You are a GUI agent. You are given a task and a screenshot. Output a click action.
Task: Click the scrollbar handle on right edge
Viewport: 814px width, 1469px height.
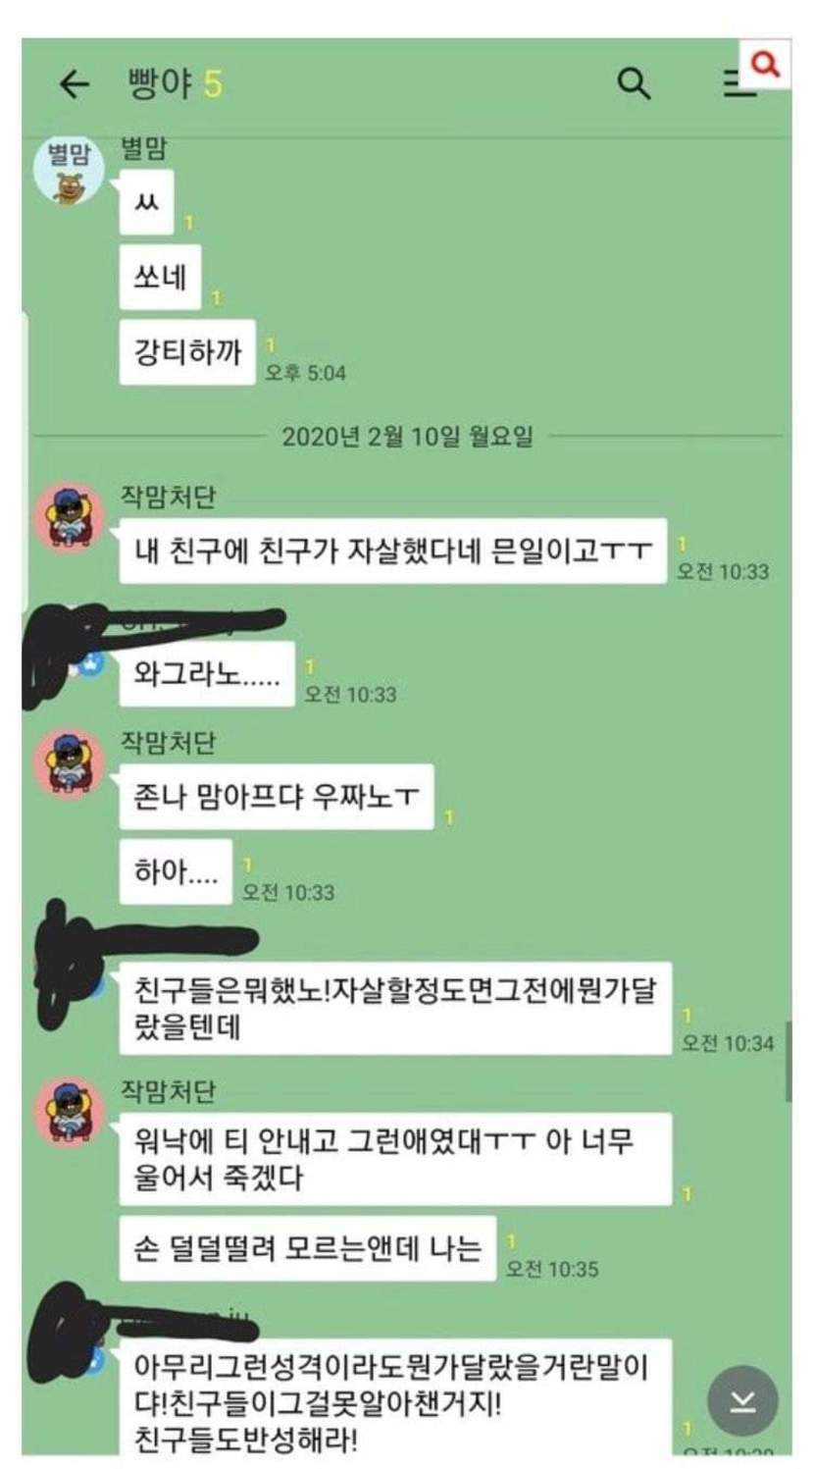[789, 1062]
